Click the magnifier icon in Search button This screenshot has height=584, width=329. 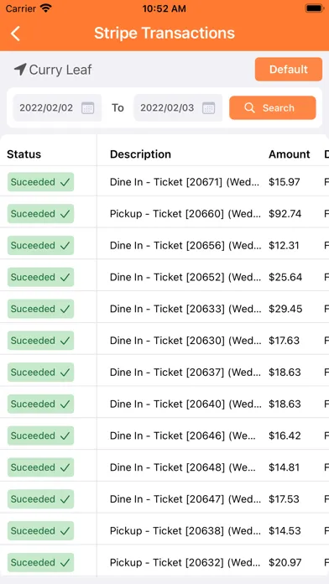pos(249,108)
